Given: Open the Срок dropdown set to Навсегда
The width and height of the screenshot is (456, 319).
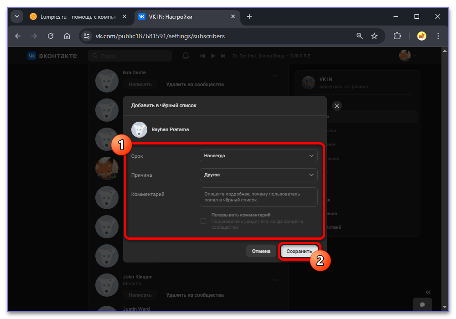Looking at the screenshot, I should pyautogui.click(x=259, y=156).
